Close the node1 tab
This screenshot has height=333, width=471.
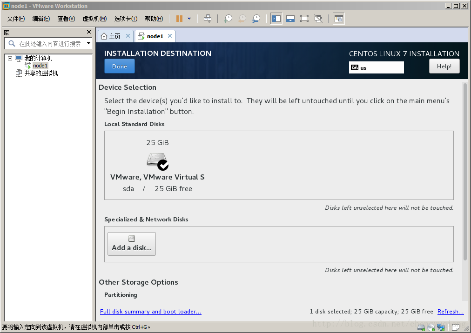(170, 36)
